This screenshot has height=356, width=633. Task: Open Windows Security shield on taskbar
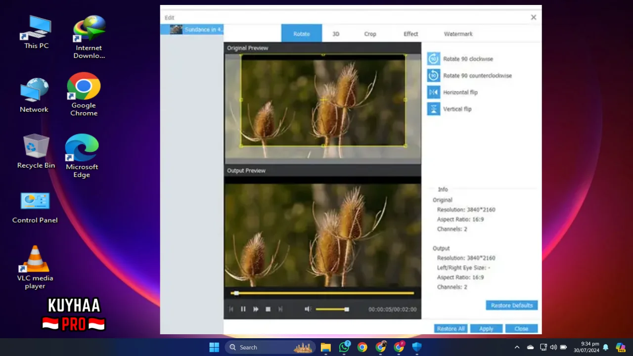coord(417,347)
